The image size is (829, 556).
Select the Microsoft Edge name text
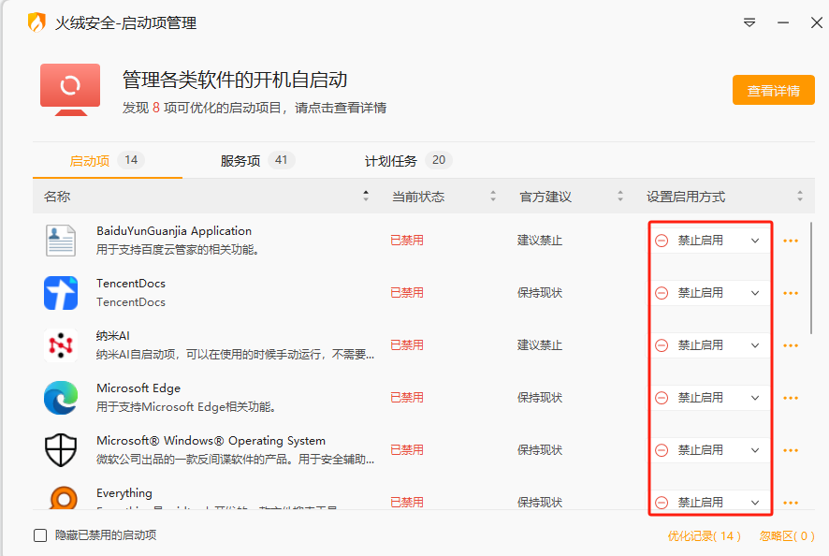tap(138, 388)
